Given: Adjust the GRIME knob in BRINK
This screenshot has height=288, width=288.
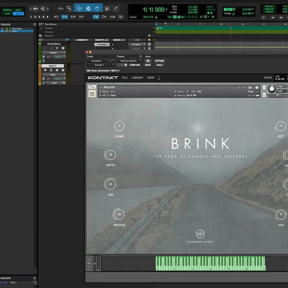Looking at the screenshot, I should (x=119, y=126).
